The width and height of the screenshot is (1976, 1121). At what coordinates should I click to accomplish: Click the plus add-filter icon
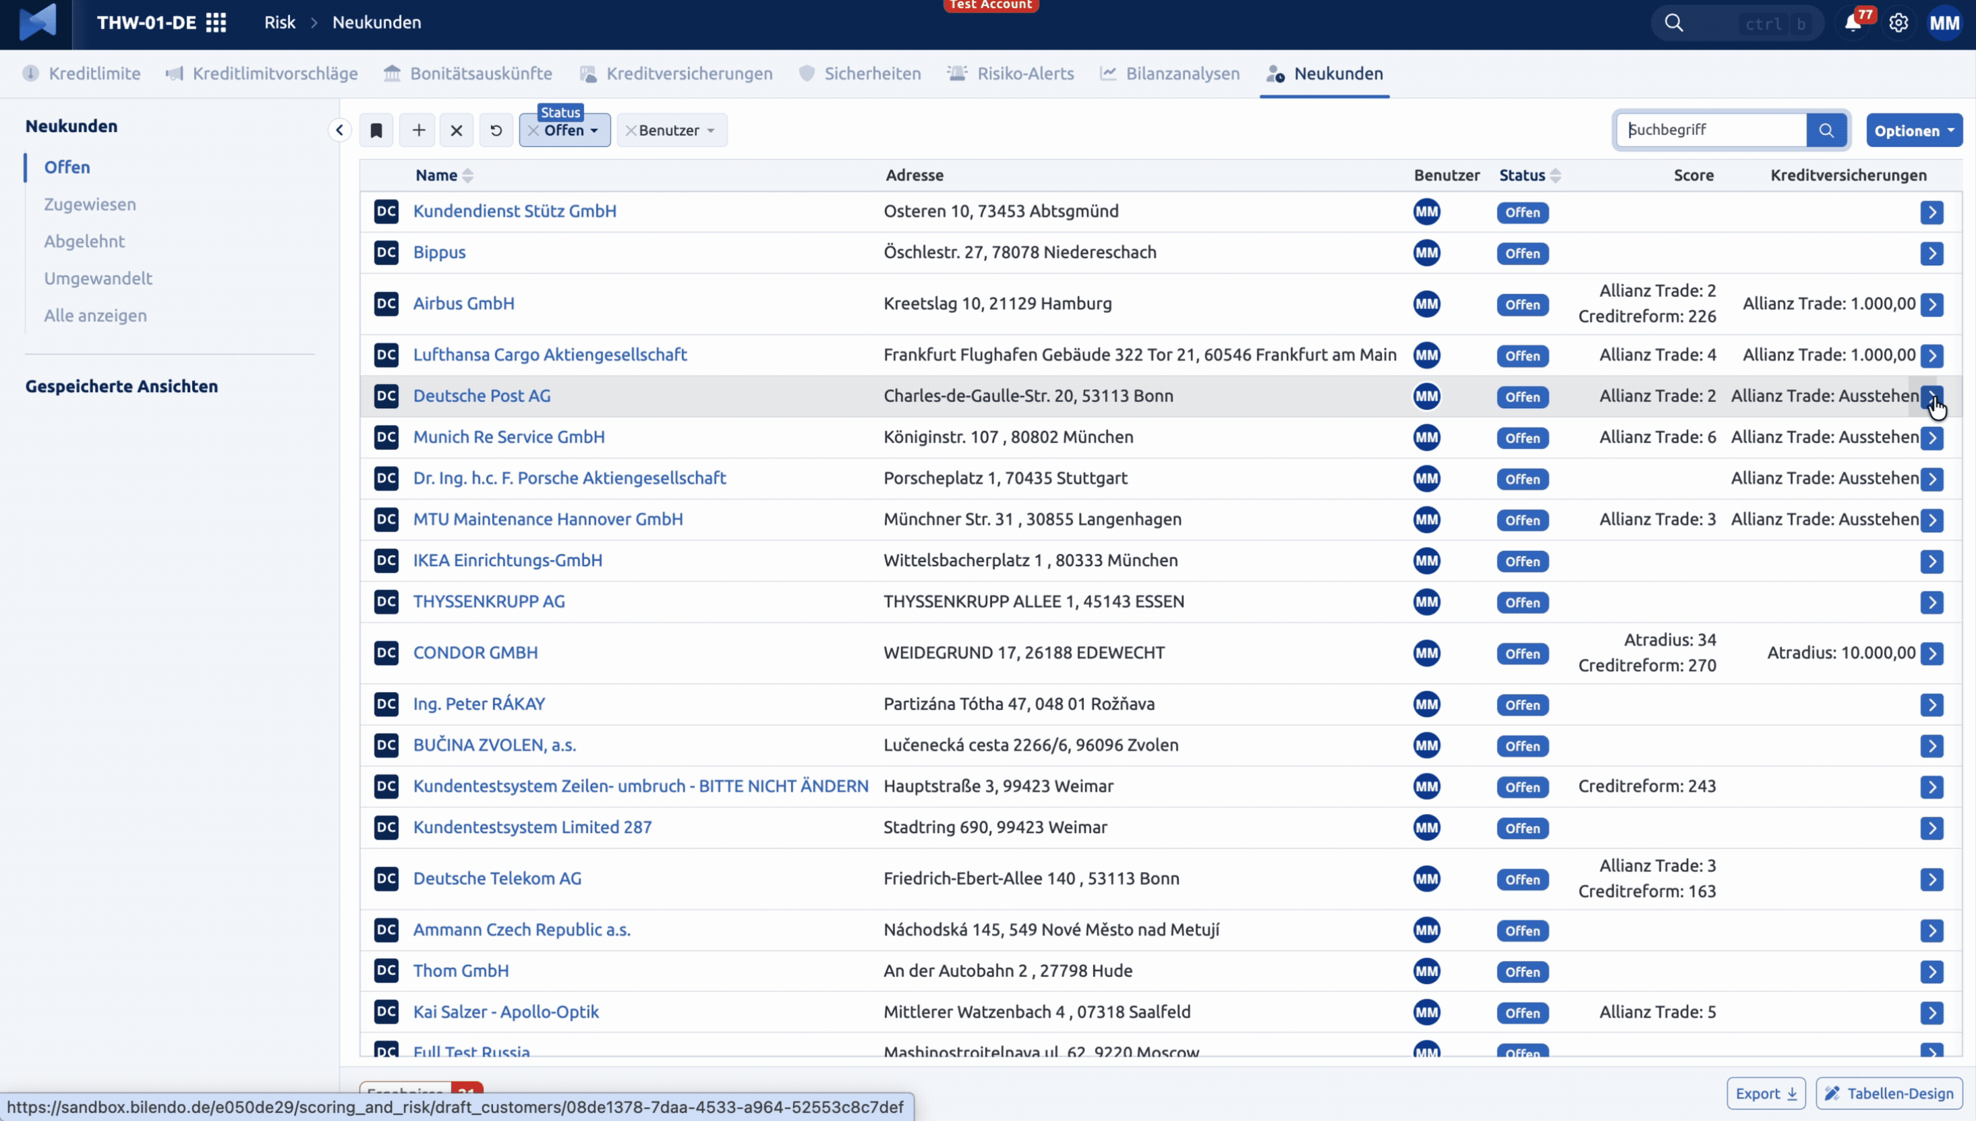point(418,130)
